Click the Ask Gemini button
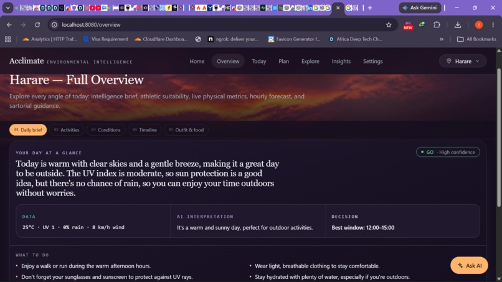Screen dimensions: 502x282 click(420, 7)
